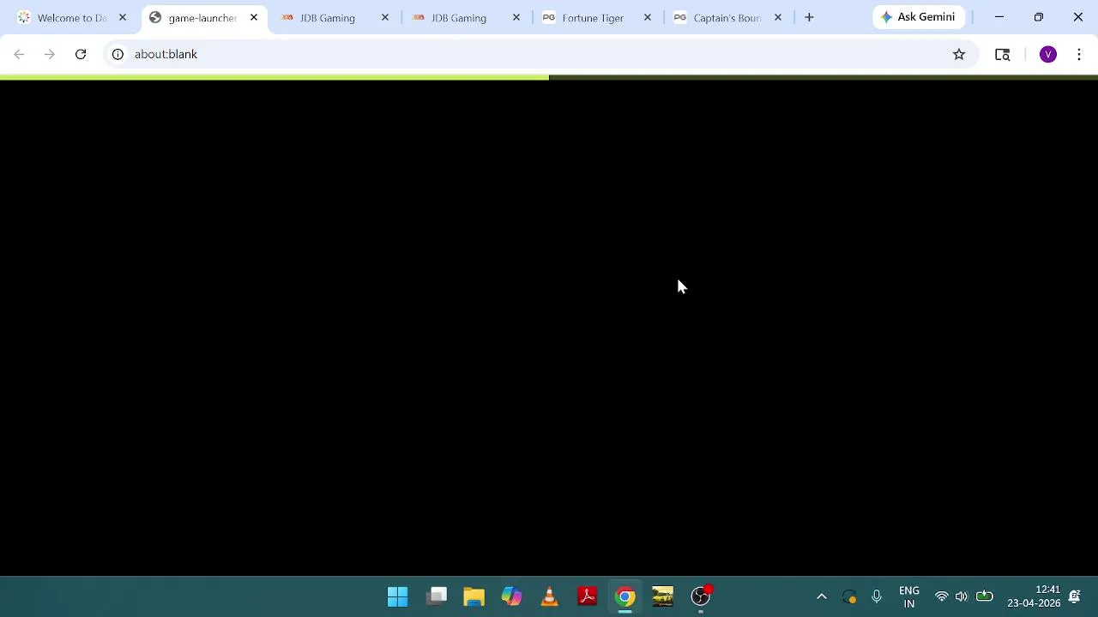This screenshot has width=1098, height=617.
Task: Open the clock showing 12:41
Action: pyautogui.click(x=1034, y=596)
